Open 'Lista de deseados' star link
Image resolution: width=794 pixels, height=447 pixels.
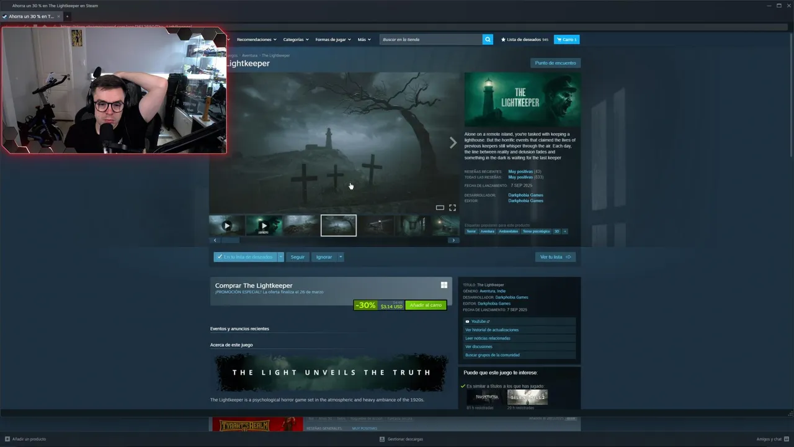525,39
